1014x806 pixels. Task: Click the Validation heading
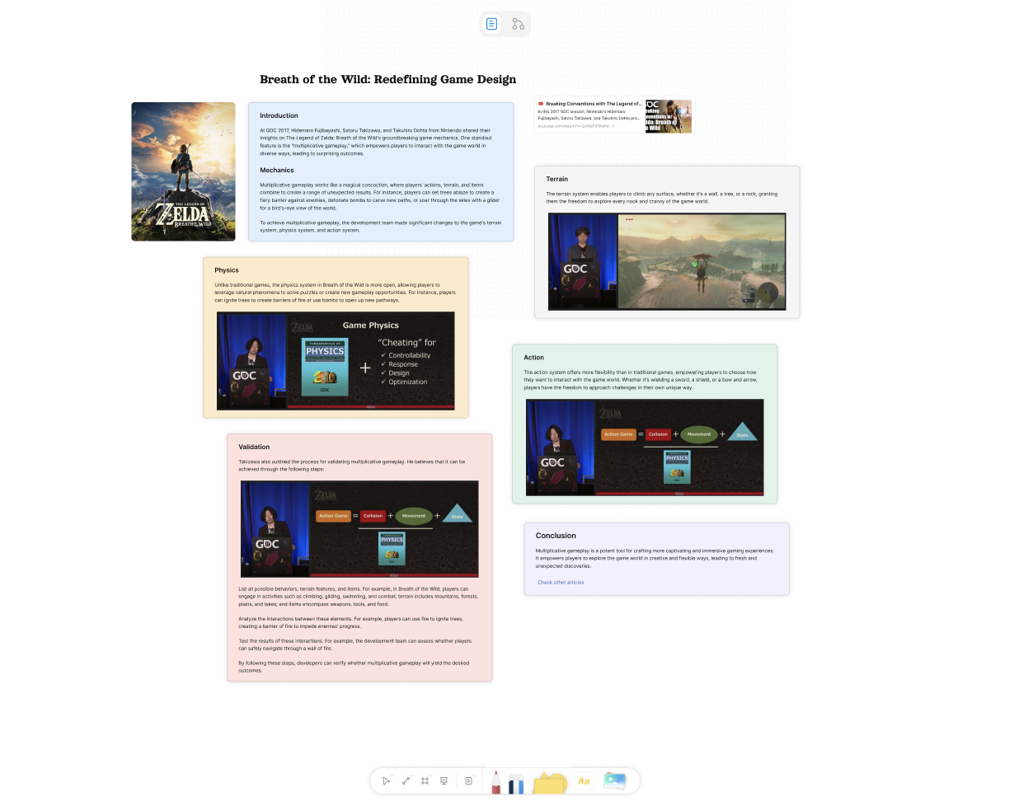(x=254, y=447)
